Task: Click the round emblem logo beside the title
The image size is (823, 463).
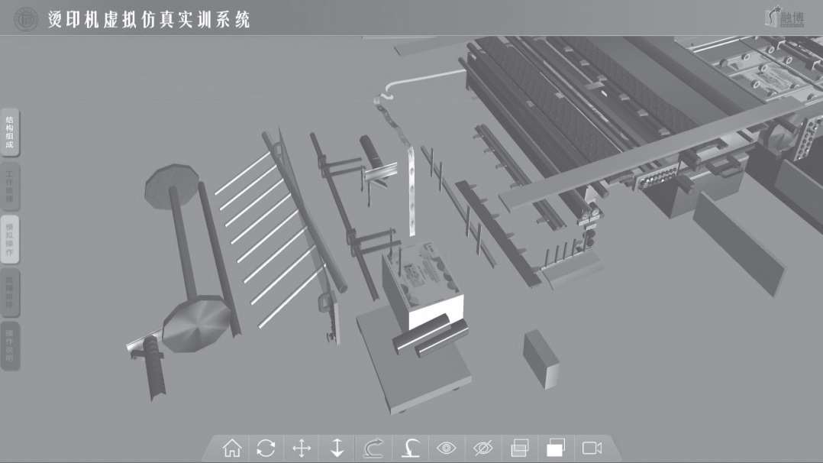Action: (x=26, y=18)
